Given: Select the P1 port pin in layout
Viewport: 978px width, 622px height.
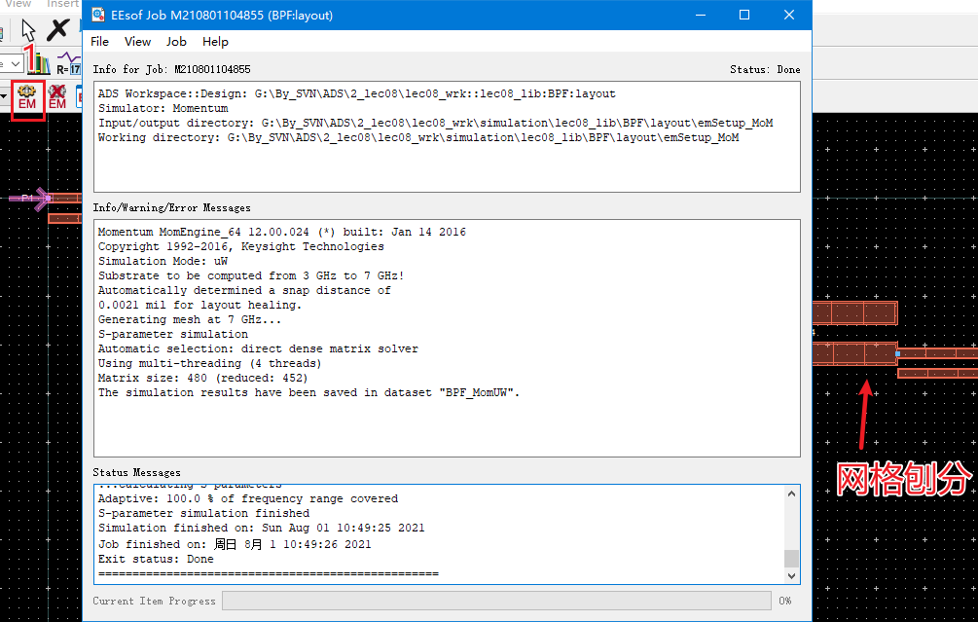Looking at the screenshot, I should click(x=29, y=199).
